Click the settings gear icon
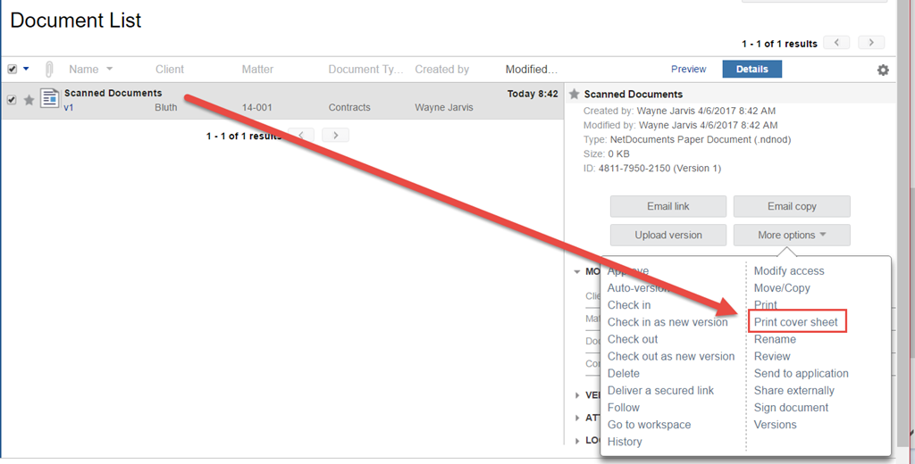915x464 pixels. point(883,70)
